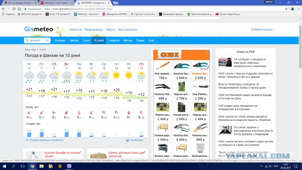302x170 pixels.
Task: Open secateur product priced 2 599 р
Action: click(x=200, y=71)
